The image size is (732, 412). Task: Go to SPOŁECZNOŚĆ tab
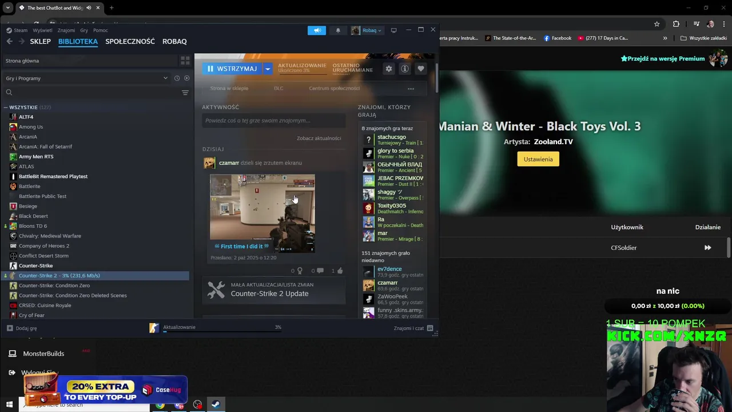coord(130,41)
